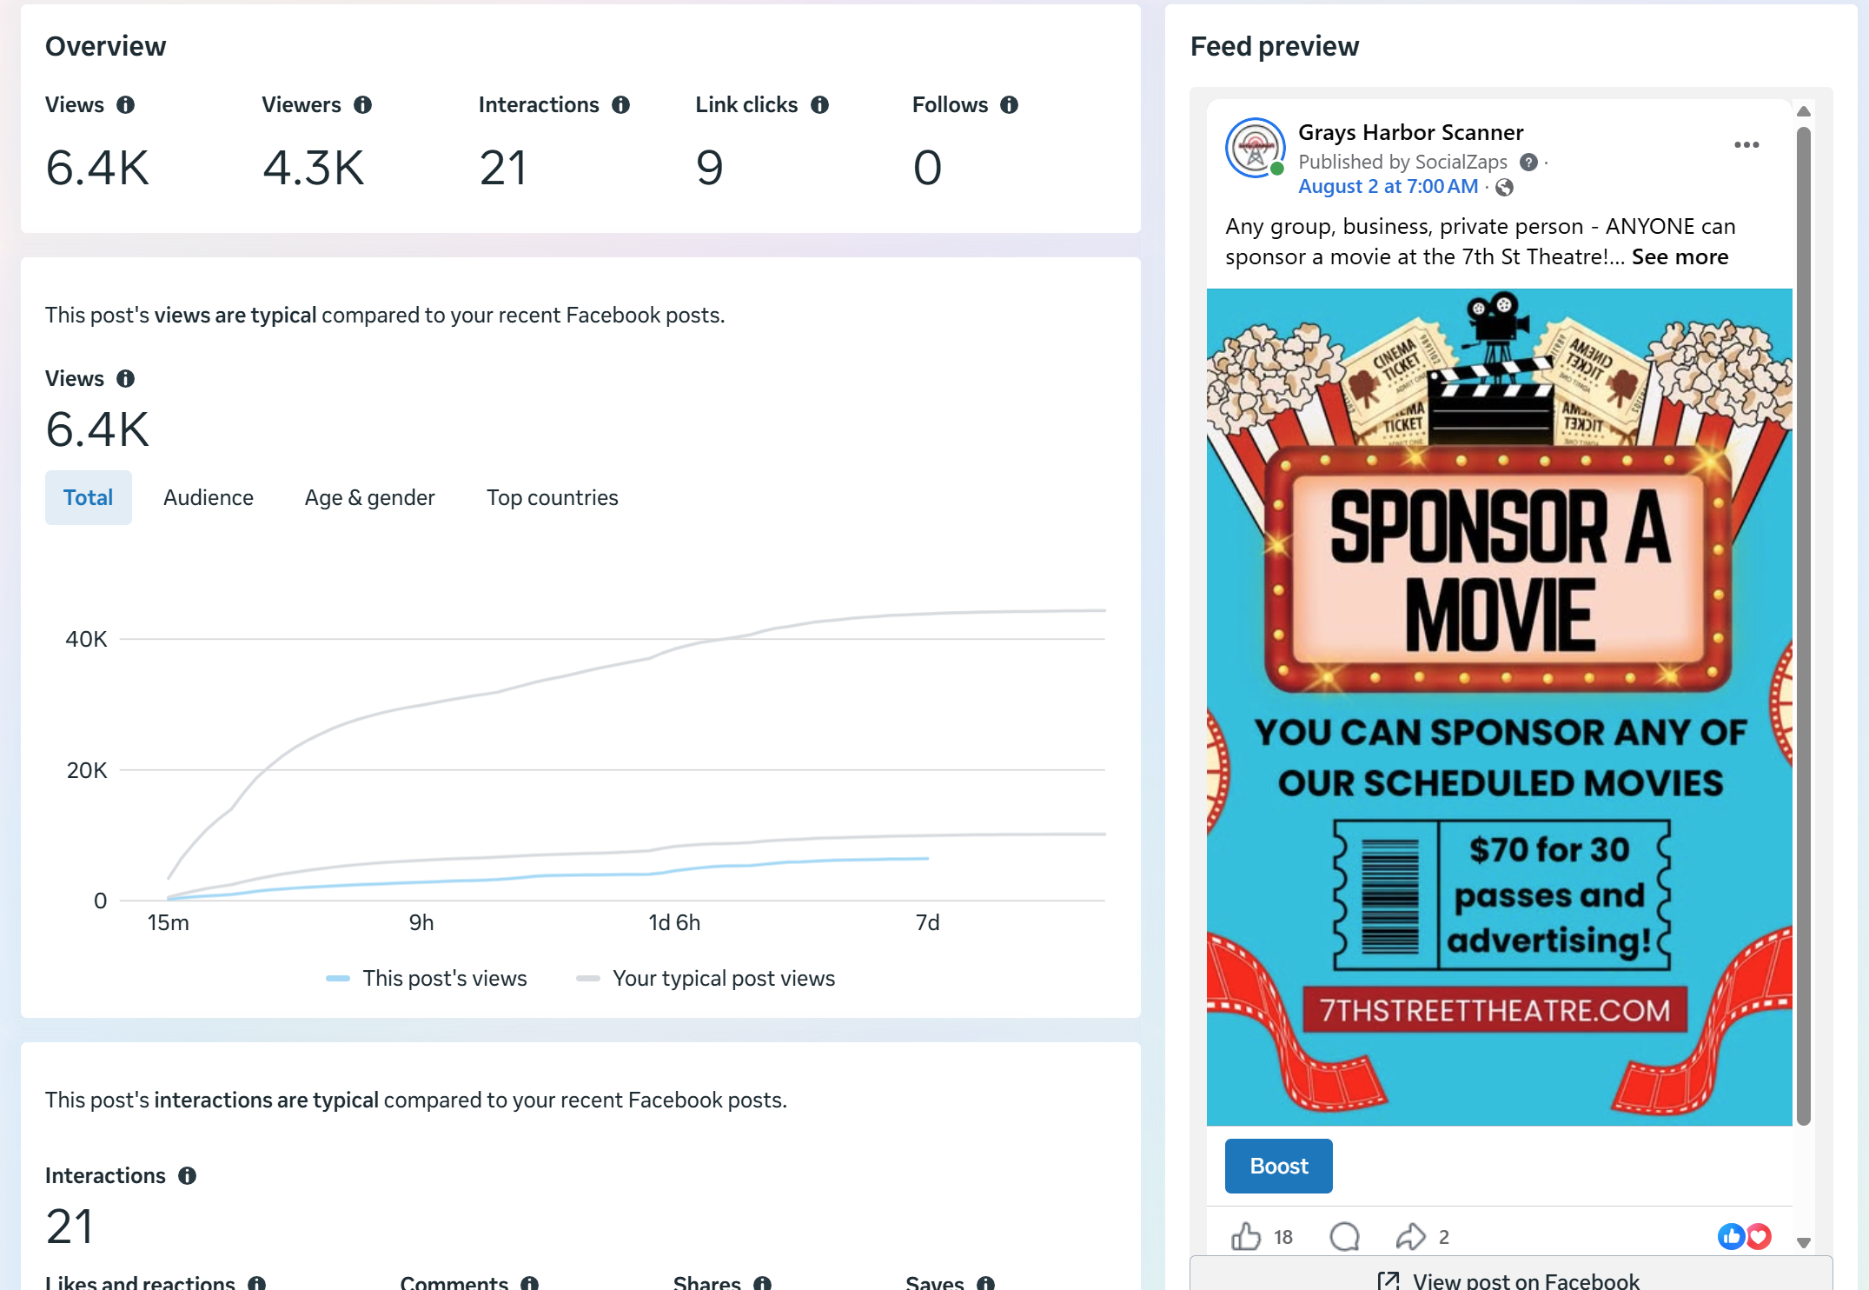Screen dimensions: 1869x1290
Task: Click the Boost button
Action: [1279, 1167]
